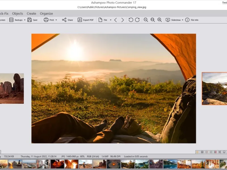Image resolution: width=227 pixels, height=170 pixels.
Task: Click the Share icon
Action: point(64,20)
